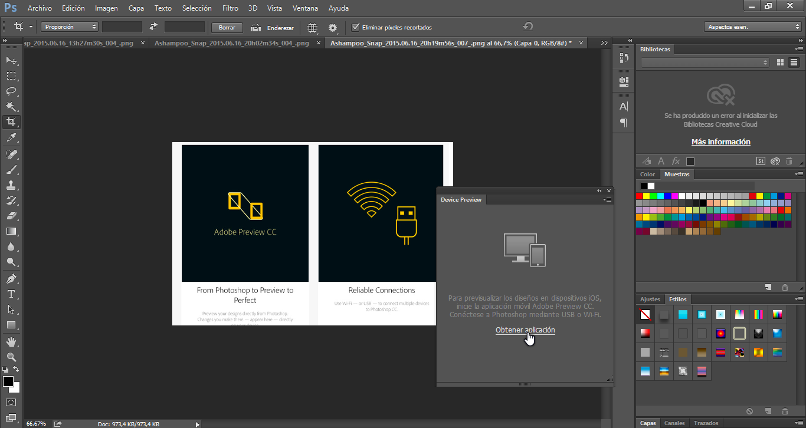The image size is (806, 428).
Task: Open the Archivo menu
Action: [x=40, y=8]
